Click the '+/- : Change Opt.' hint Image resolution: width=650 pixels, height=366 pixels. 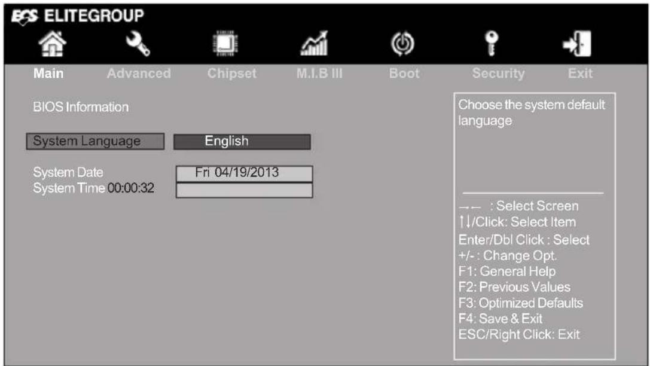click(508, 256)
